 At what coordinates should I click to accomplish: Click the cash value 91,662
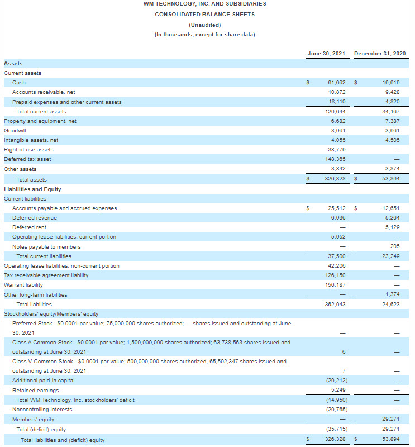337,83
